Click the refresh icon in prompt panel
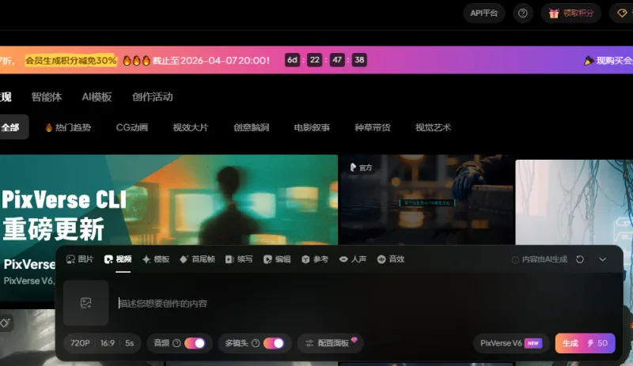The height and width of the screenshot is (366, 633). point(580,259)
